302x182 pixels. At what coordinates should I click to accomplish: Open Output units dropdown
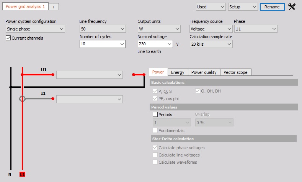coord(159,29)
